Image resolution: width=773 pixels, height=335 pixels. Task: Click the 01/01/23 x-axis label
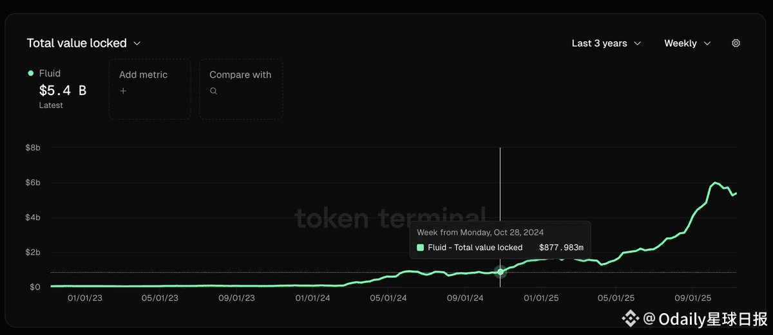86,298
